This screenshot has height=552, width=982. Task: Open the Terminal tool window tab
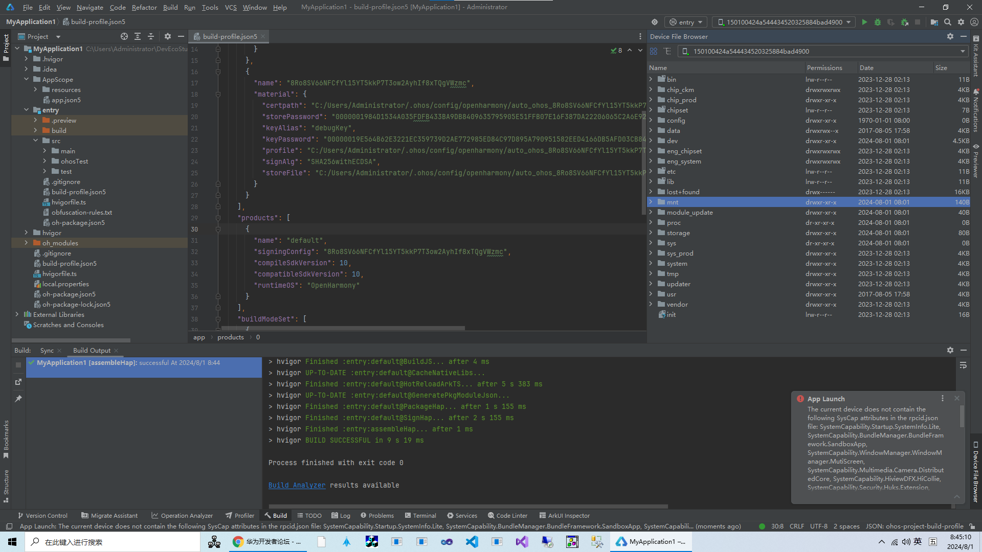pyautogui.click(x=420, y=515)
